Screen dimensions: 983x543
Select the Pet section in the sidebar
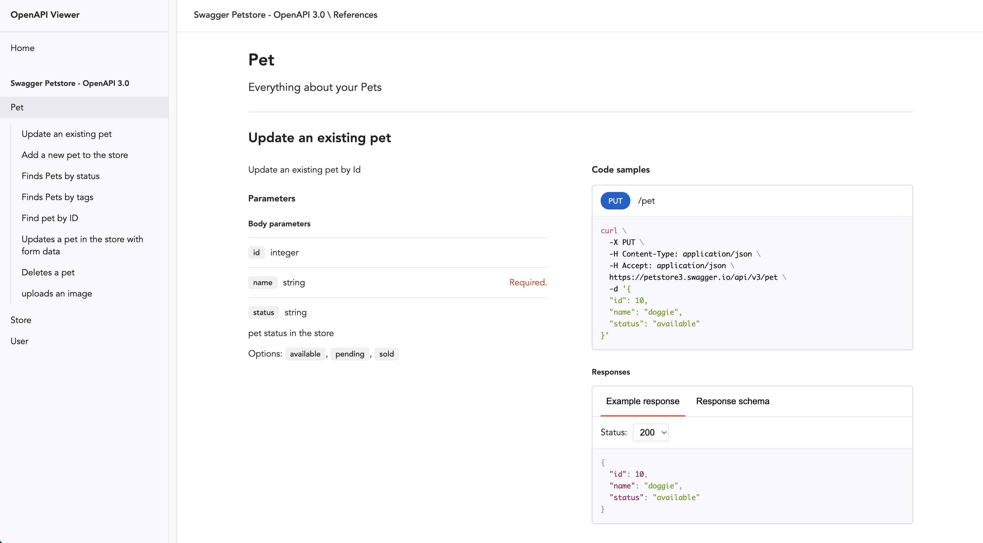click(x=17, y=107)
